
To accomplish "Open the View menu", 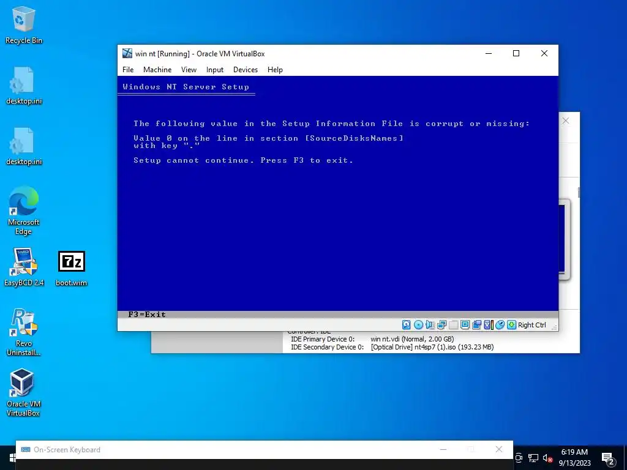I will point(189,70).
